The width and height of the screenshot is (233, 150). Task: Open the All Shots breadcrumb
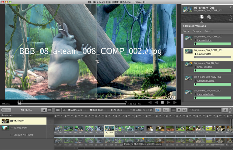(116, 110)
